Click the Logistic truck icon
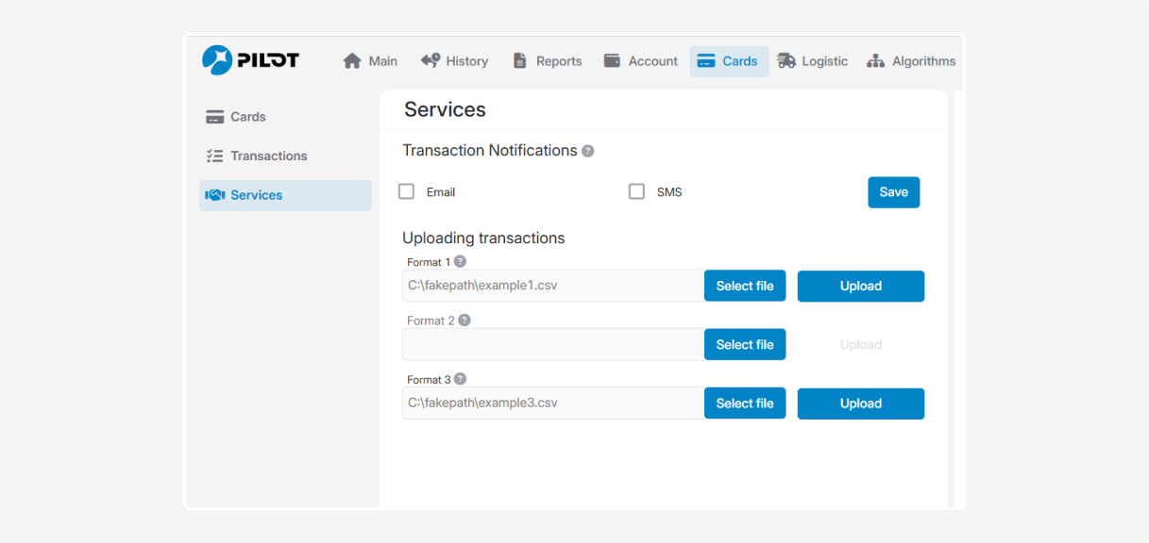This screenshot has width=1149, height=543. click(786, 61)
